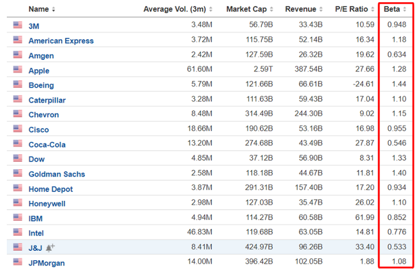
Task: Open the Caterpillar stock link
Action: point(47,100)
